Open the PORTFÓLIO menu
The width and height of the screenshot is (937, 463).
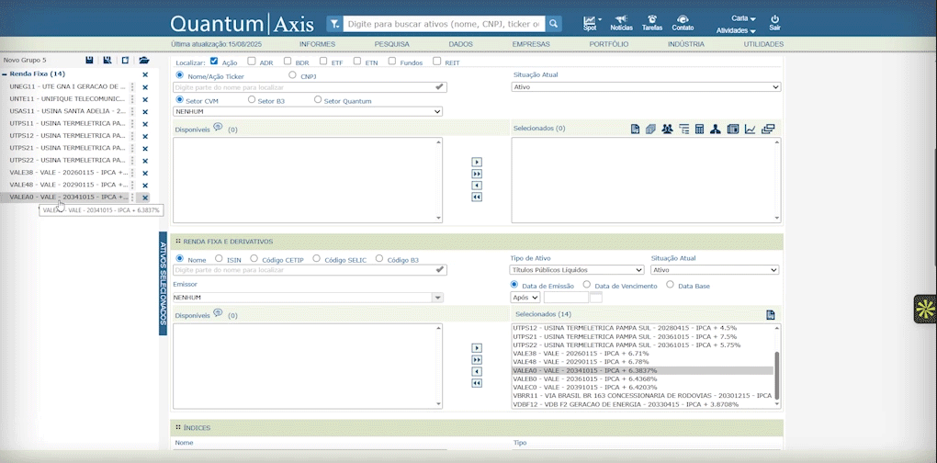click(609, 44)
